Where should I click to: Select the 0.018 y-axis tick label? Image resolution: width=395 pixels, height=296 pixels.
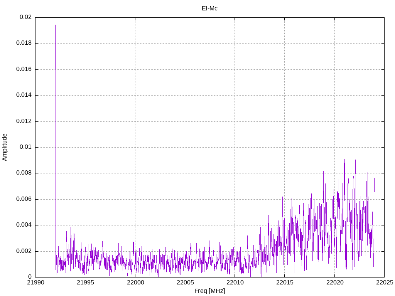24,43
